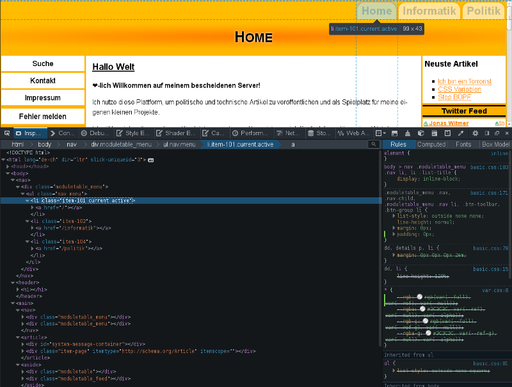The image size is (512, 387).
Task: Click the rgb color swatch in var.css rule
Action: coord(420,297)
